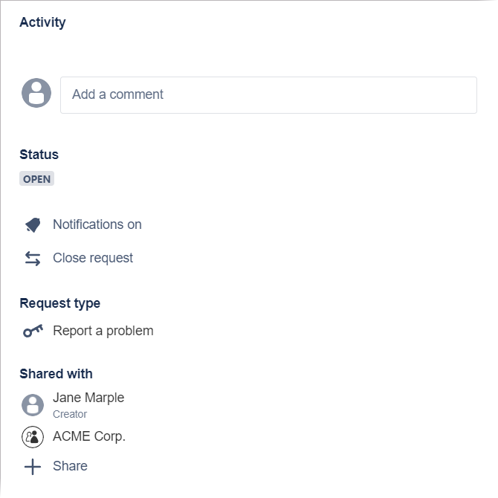Toggle the notifications bell icon
The height and width of the screenshot is (498, 498).
tap(33, 224)
